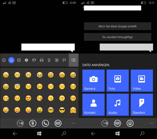Attach a Video file tile

click(x=142, y=81)
